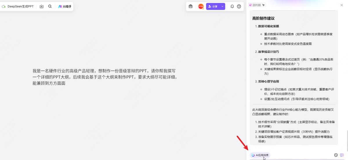Image resolution: width=348 pixels, height=160 pixels.
Task: Click the toolbox briefcase icon
Action: click(191, 6)
